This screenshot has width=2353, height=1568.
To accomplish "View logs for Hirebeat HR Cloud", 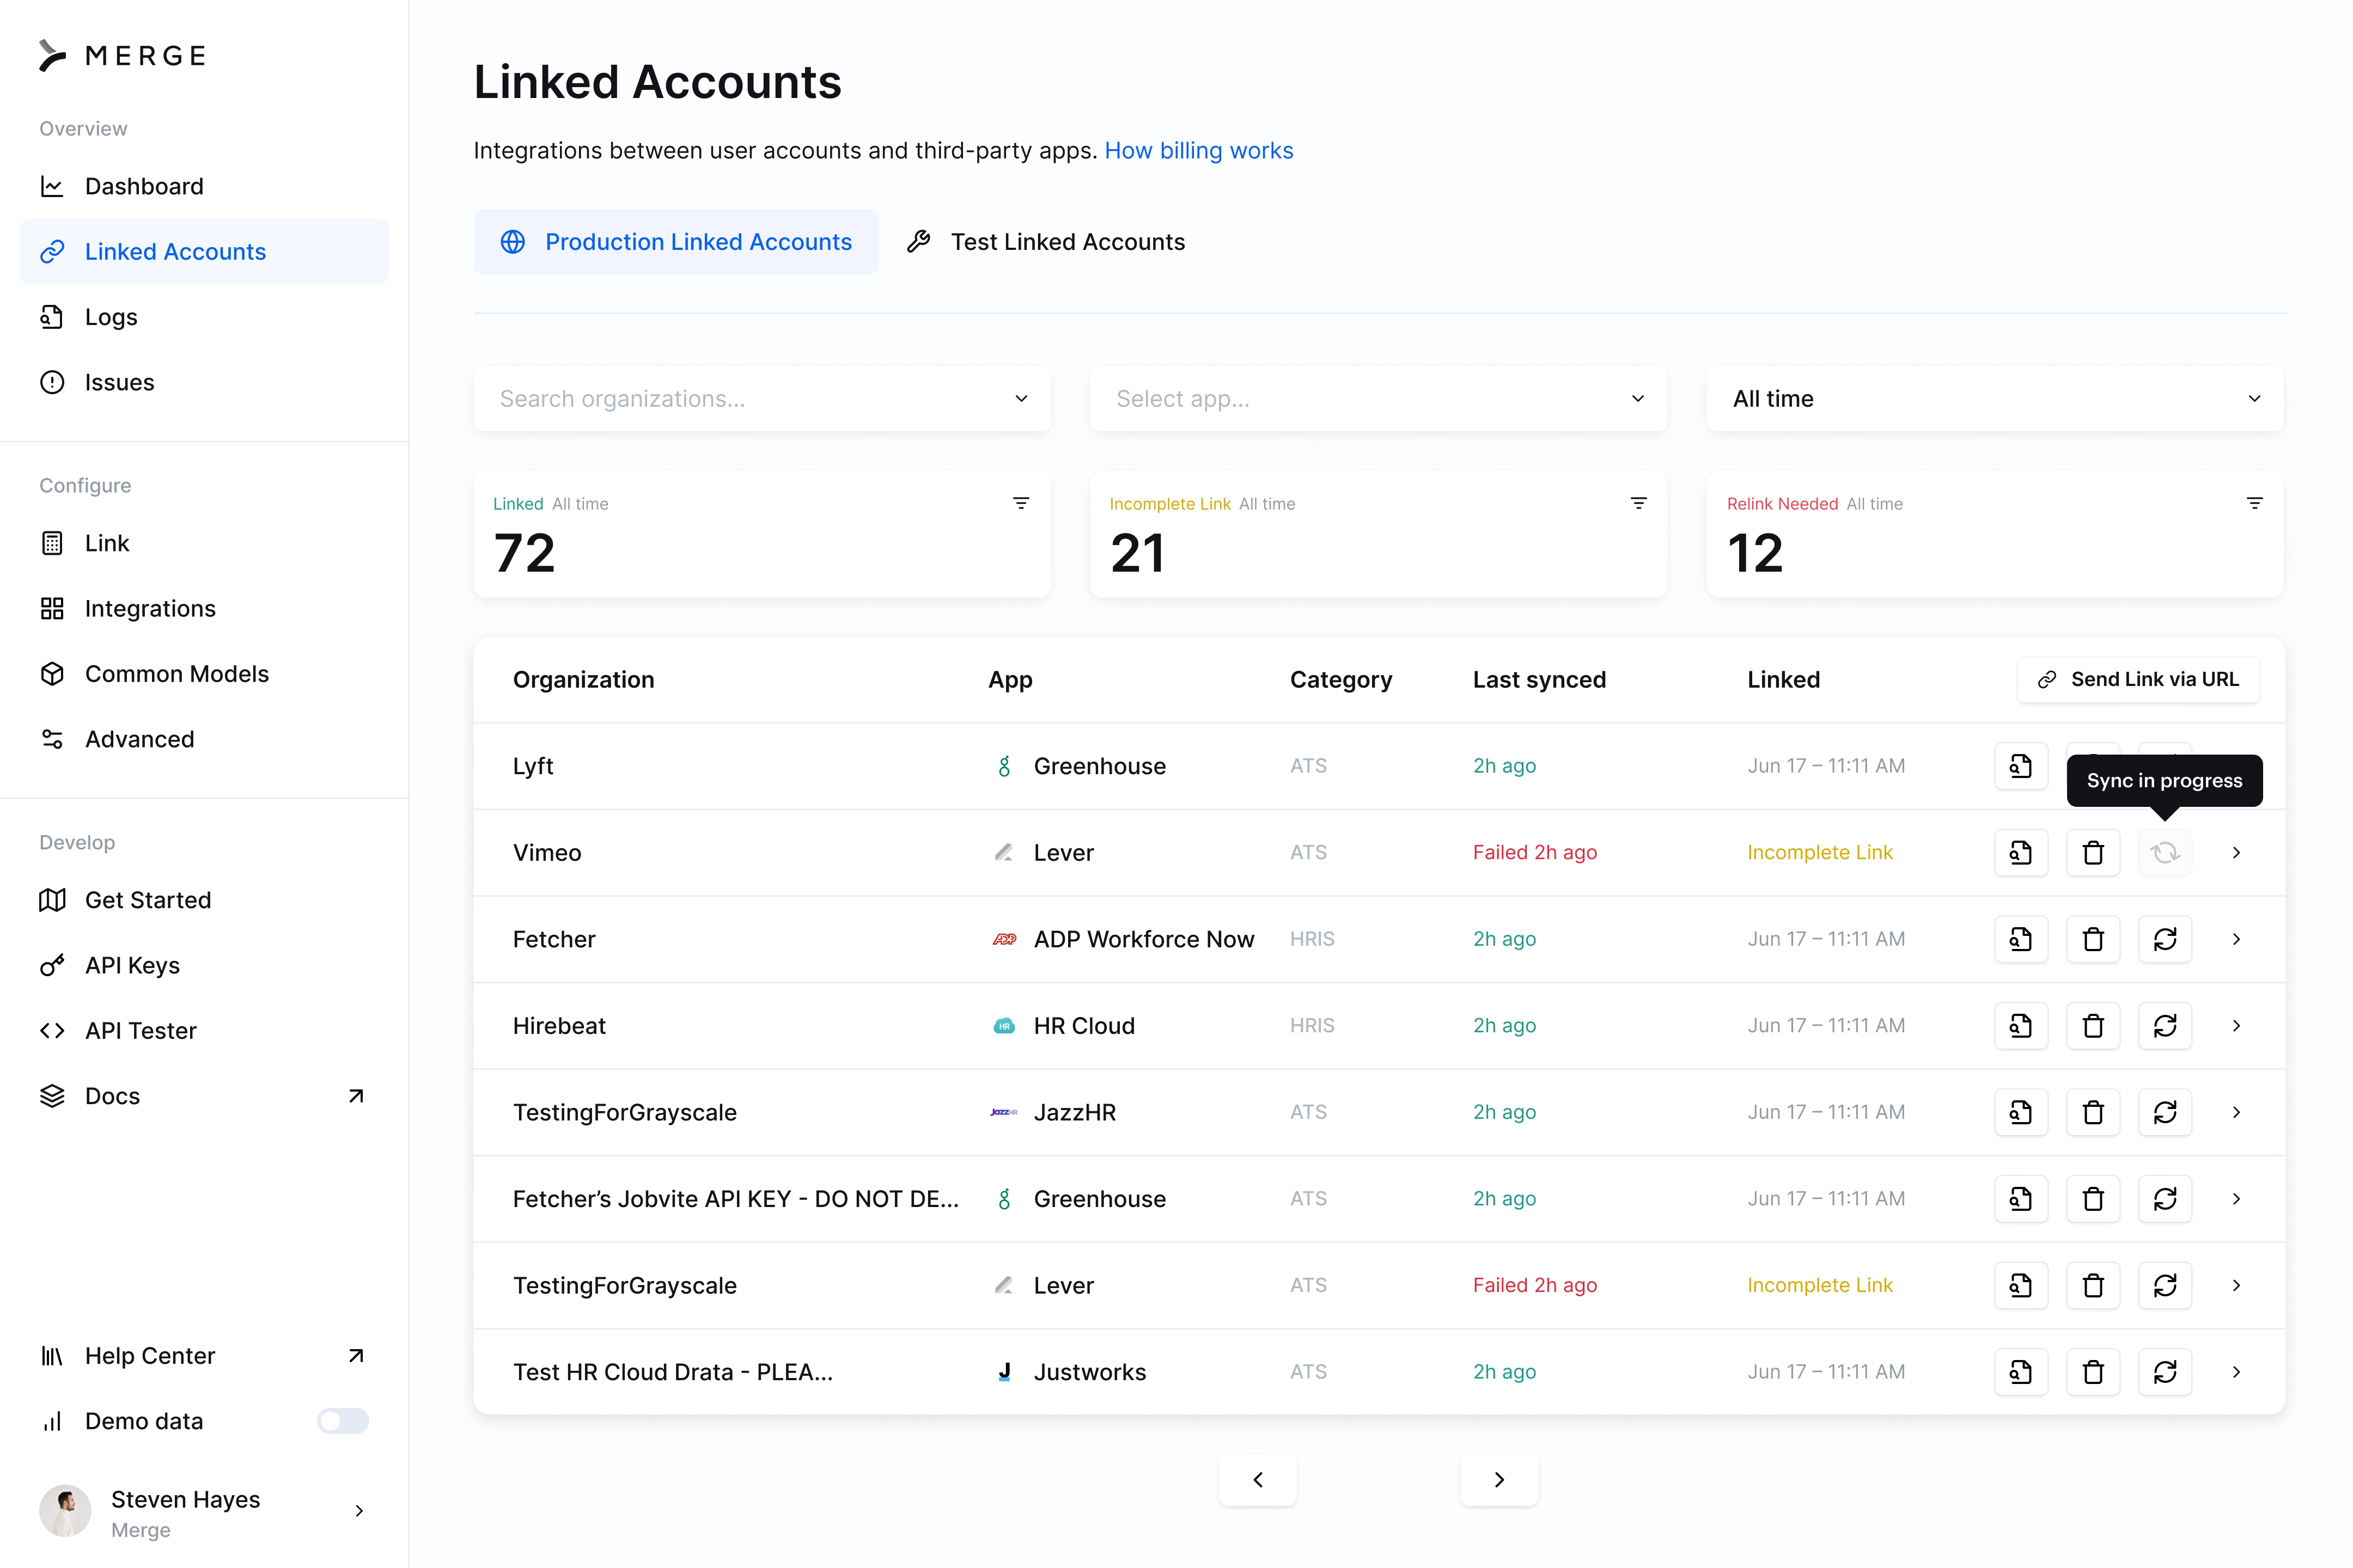I will 2021,1026.
